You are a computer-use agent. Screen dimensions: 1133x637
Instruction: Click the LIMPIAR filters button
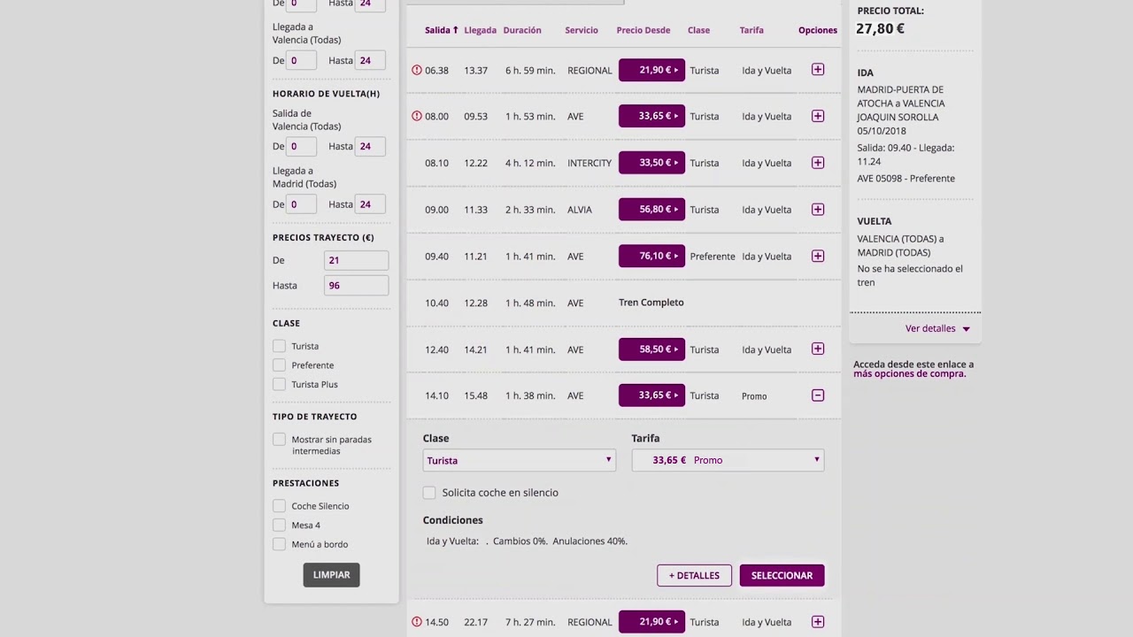pyautogui.click(x=331, y=575)
